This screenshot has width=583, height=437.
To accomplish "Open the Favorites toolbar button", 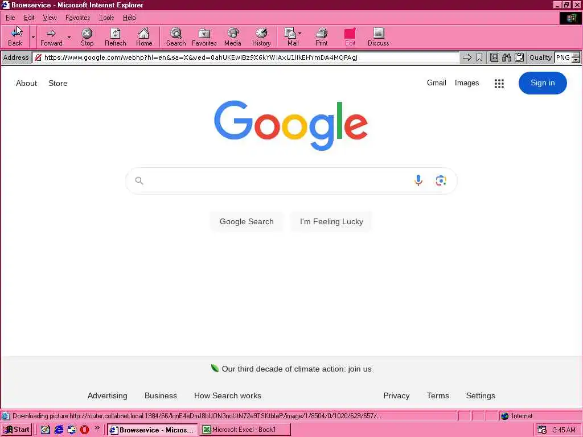I will [204, 37].
